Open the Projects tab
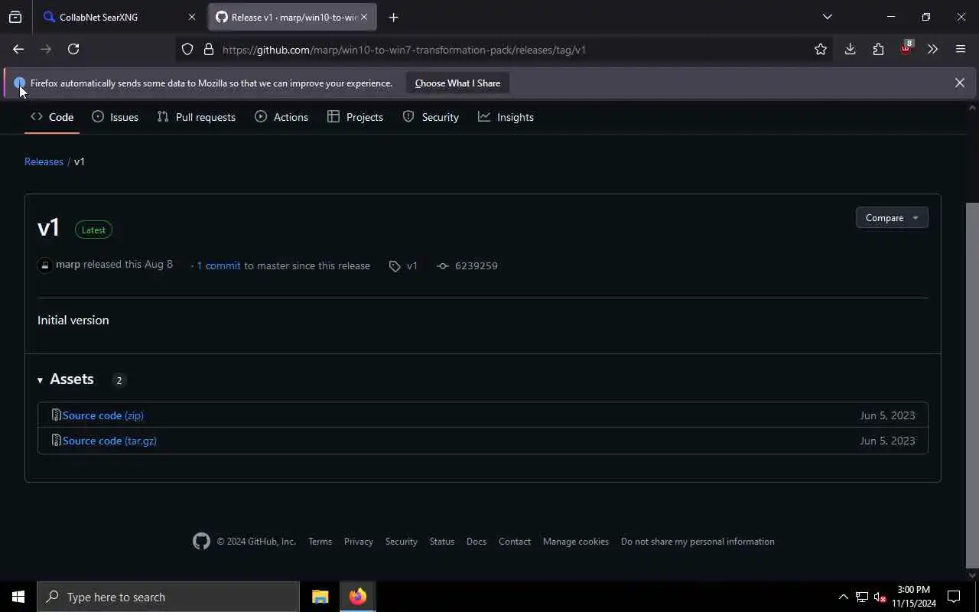Viewport: 979px width, 612px height. [x=356, y=117]
